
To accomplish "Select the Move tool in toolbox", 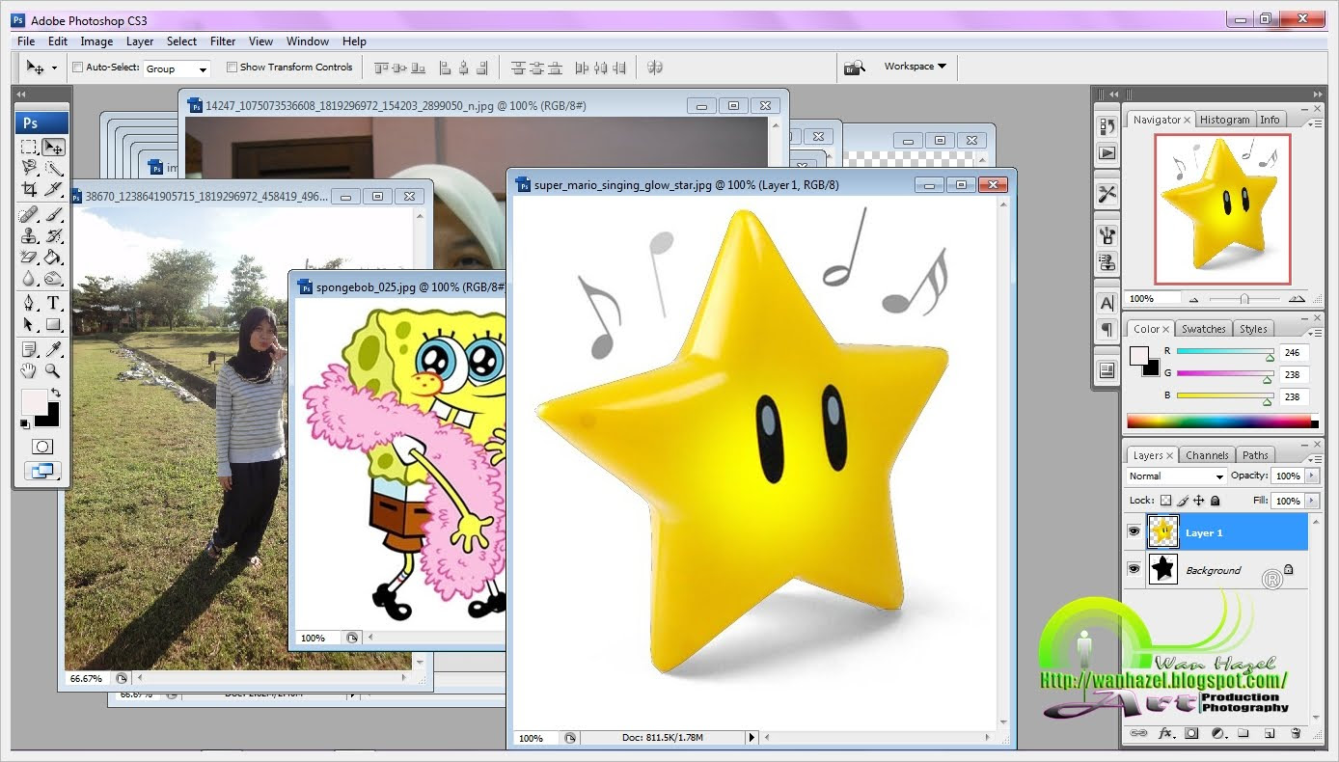I will (54, 148).
